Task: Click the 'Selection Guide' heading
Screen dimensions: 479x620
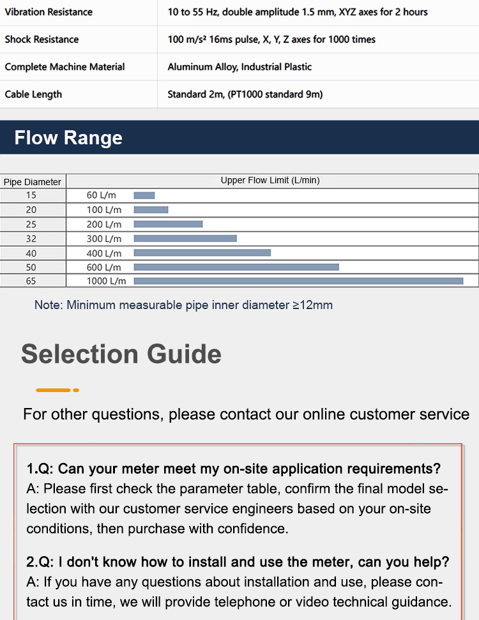Action: click(121, 354)
